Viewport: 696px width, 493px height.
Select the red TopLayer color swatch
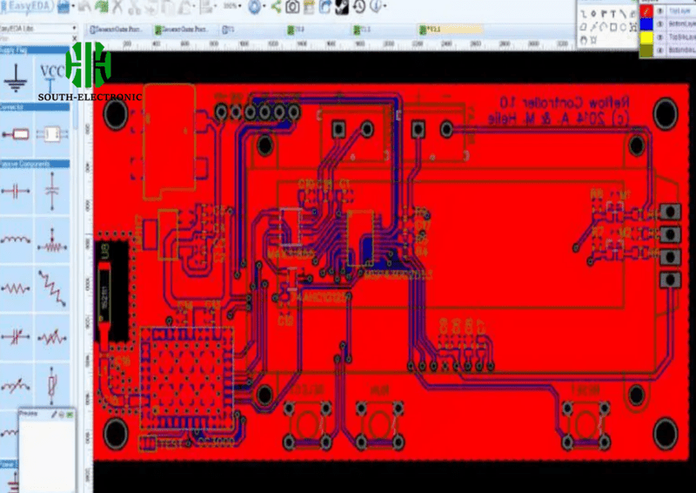pos(647,12)
